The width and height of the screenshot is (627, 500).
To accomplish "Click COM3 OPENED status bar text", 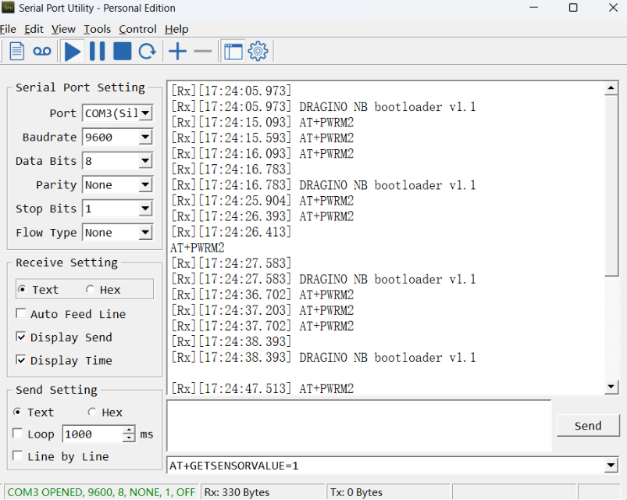I will [x=102, y=492].
